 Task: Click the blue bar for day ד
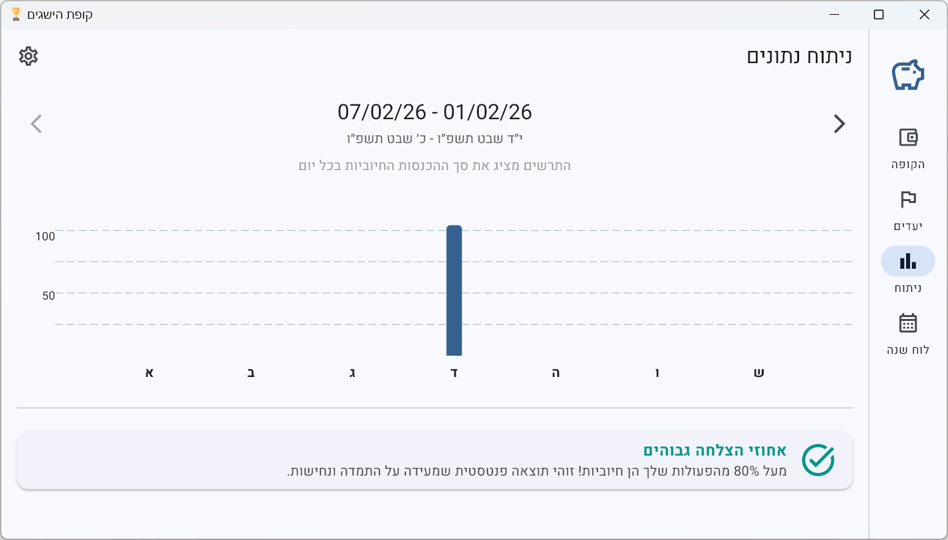[454, 291]
